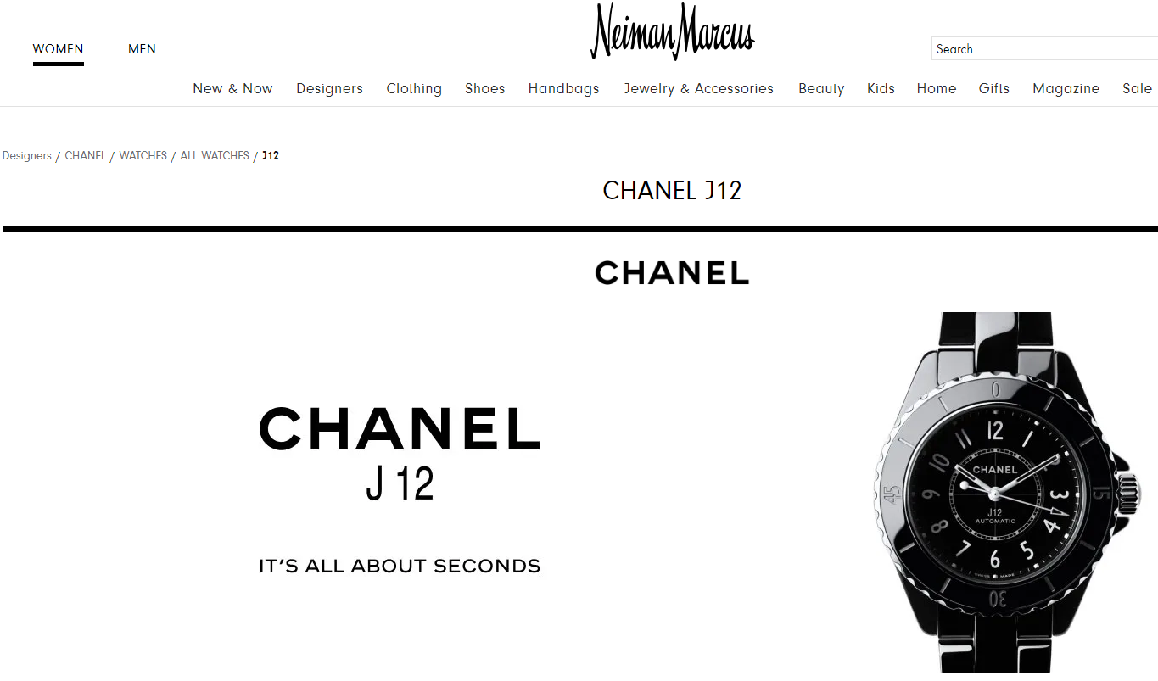Go to ALL WATCHES breadcrumb link
This screenshot has width=1158, height=681.
(x=215, y=155)
